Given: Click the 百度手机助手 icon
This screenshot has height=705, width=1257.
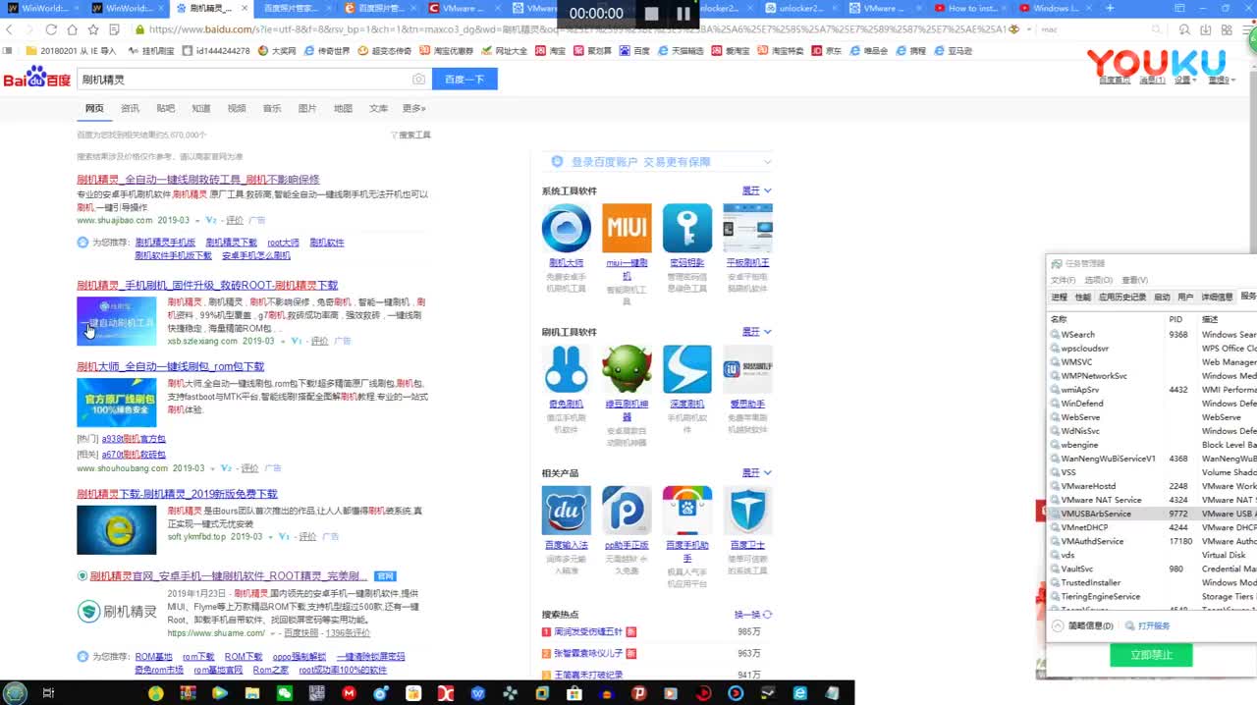Looking at the screenshot, I should click(x=687, y=511).
